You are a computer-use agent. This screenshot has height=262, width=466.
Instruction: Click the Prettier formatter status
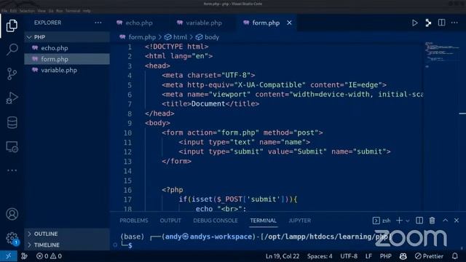(429, 256)
